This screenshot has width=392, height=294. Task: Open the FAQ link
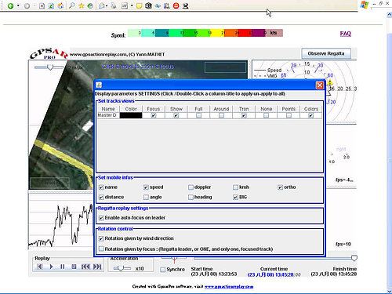(x=345, y=34)
